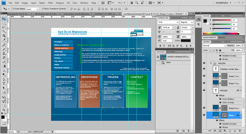Screen dimensions: 246x134
Task: Hide the 'Websites worden stee...' text layer
Action: tap(204, 69)
